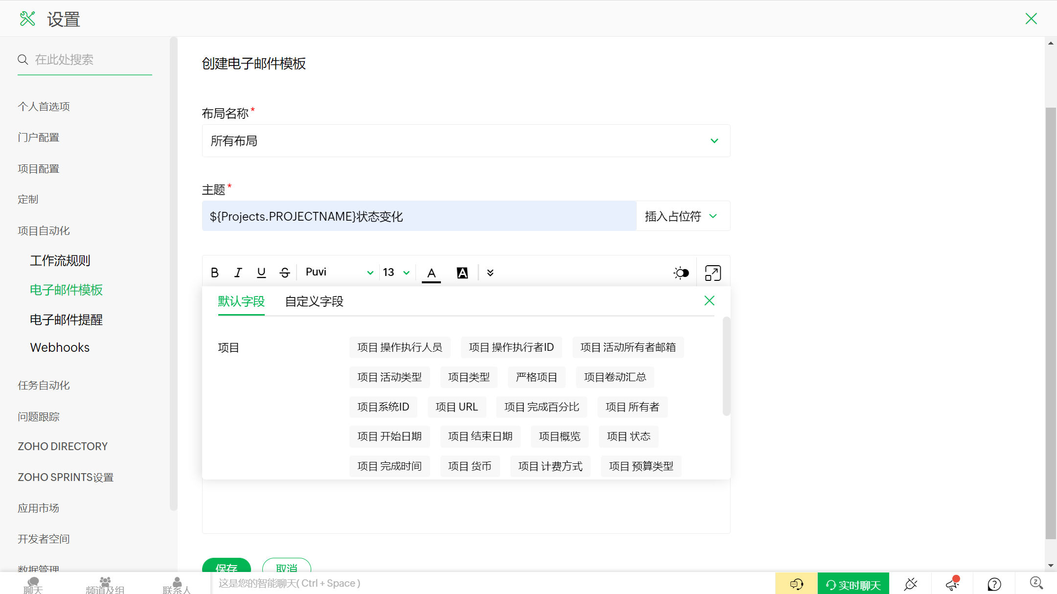Apply strikethrough text formatting
The height and width of the screenshot is (594, 1057).
[x=285, y=273]
